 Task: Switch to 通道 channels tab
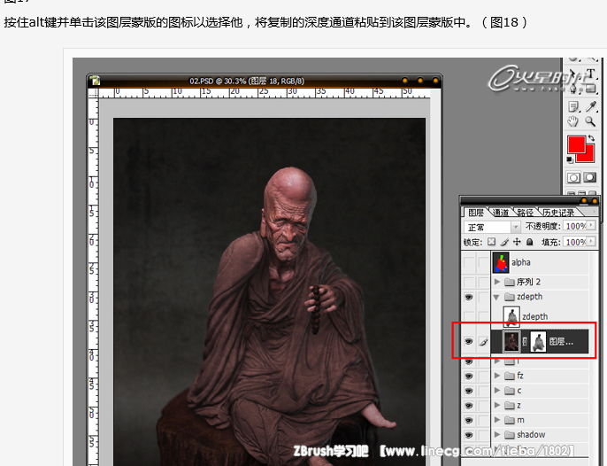[500, 213]
